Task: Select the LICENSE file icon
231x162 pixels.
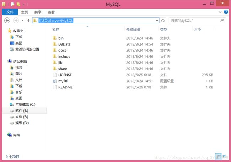Action: tap(55, 75)
